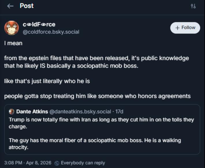Click Dante Atkins' small avatar
Viewport: 205px width, 168px height.
pyautogui.click(x=12, y=111)
